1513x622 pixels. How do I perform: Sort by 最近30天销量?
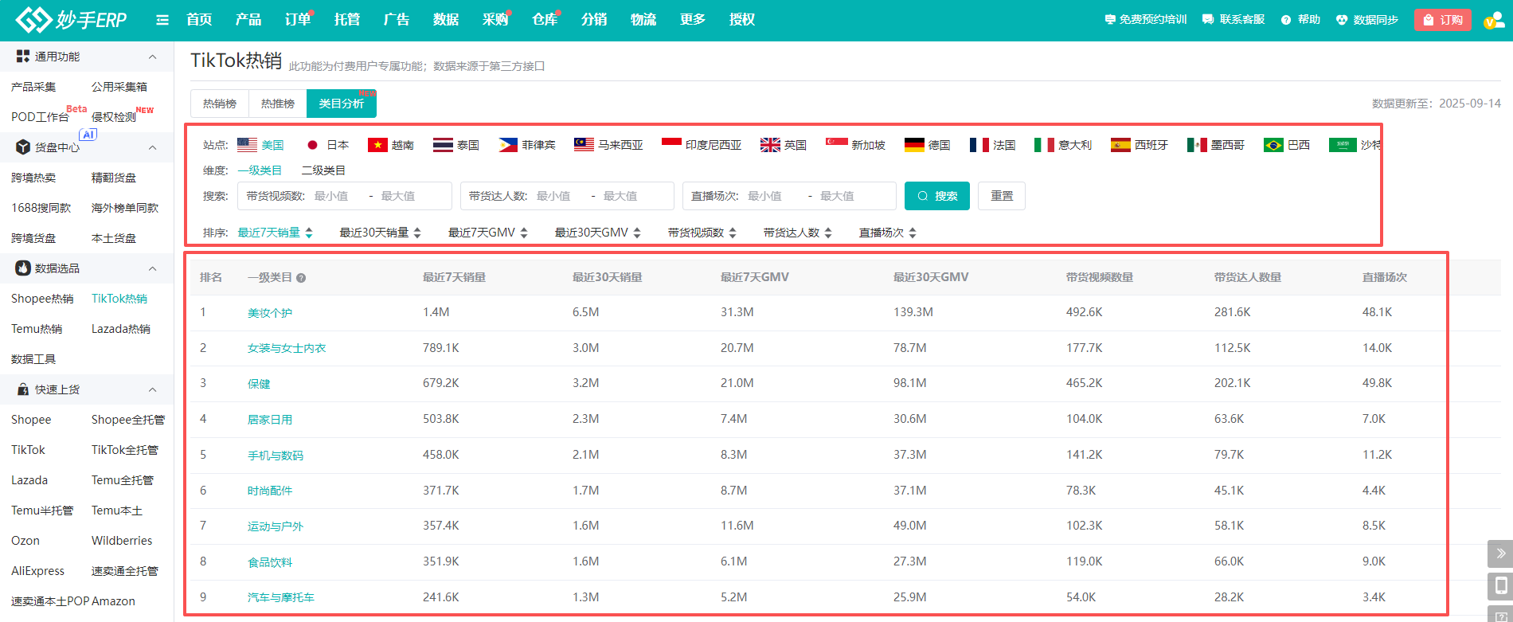click(x=381, y=233)
